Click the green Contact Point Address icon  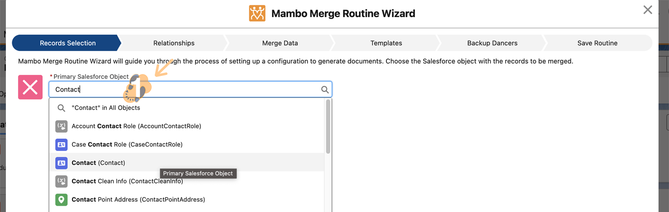tap(61, 199)
